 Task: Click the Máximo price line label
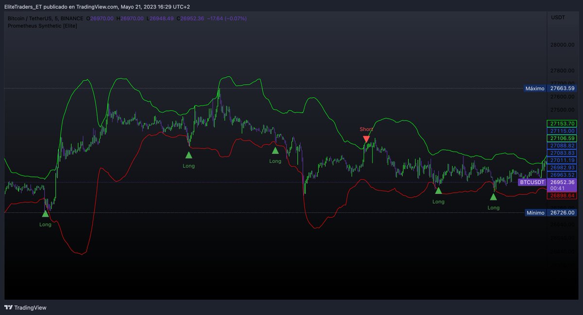535,88
